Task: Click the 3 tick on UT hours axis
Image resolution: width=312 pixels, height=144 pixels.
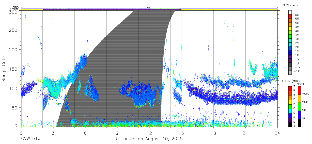Action: [x=53, y=133]
